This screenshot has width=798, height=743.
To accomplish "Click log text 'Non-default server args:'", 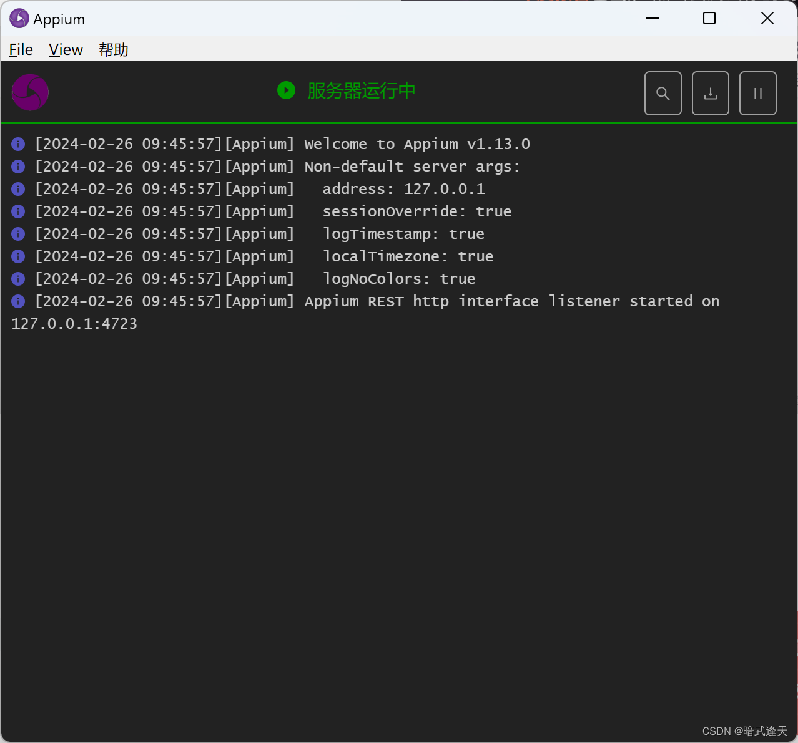I will 412,167.
